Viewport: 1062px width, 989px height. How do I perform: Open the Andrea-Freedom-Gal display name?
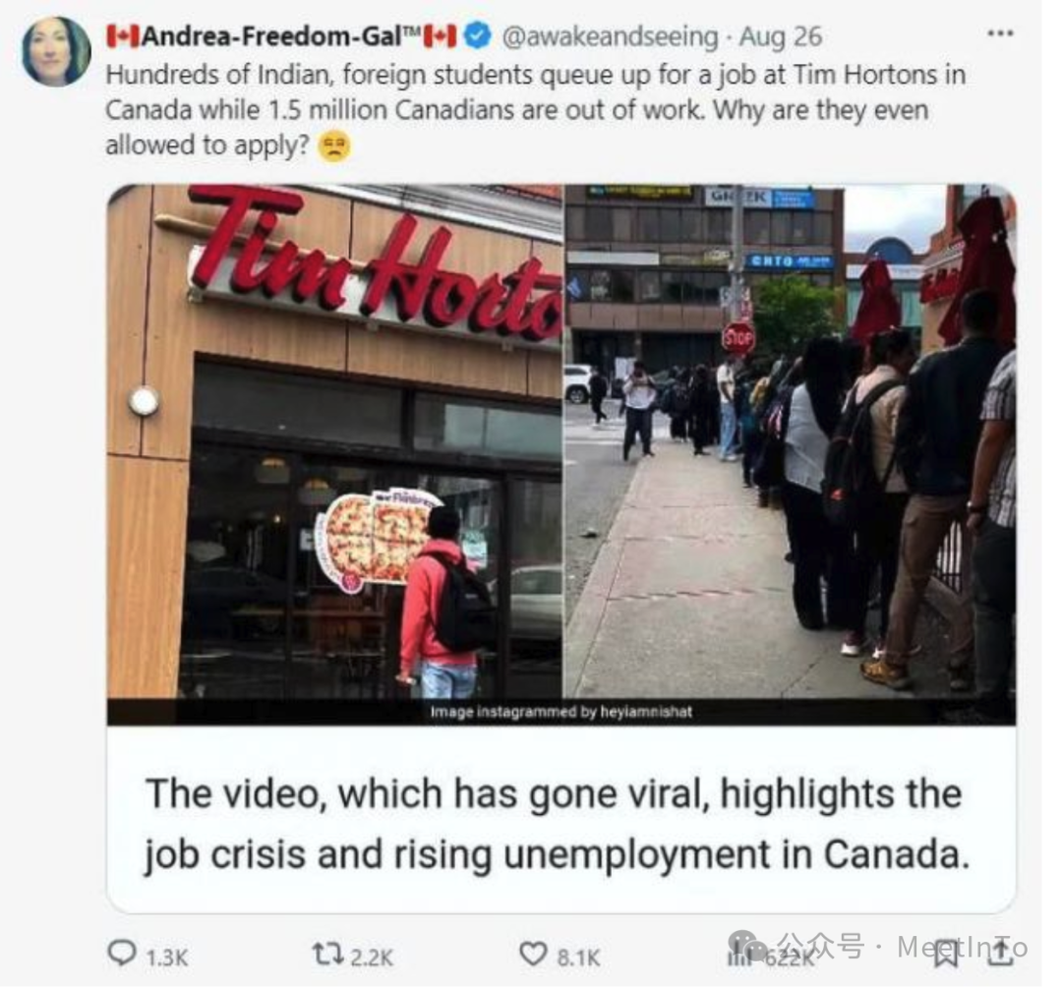click(x=281, y=36)
